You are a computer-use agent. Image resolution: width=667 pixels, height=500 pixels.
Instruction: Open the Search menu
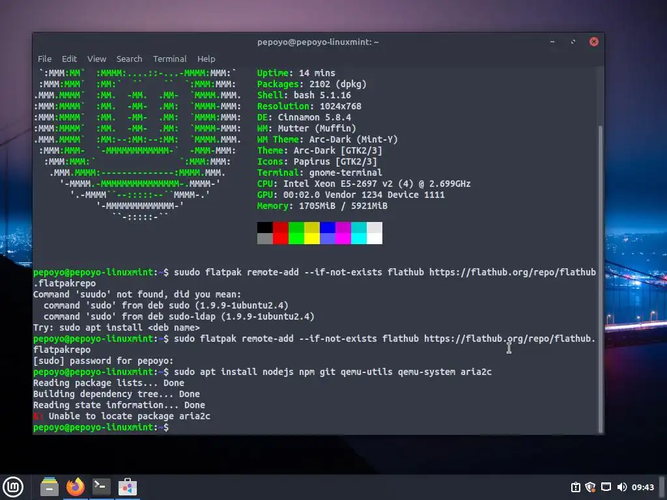tap(130, 59)
